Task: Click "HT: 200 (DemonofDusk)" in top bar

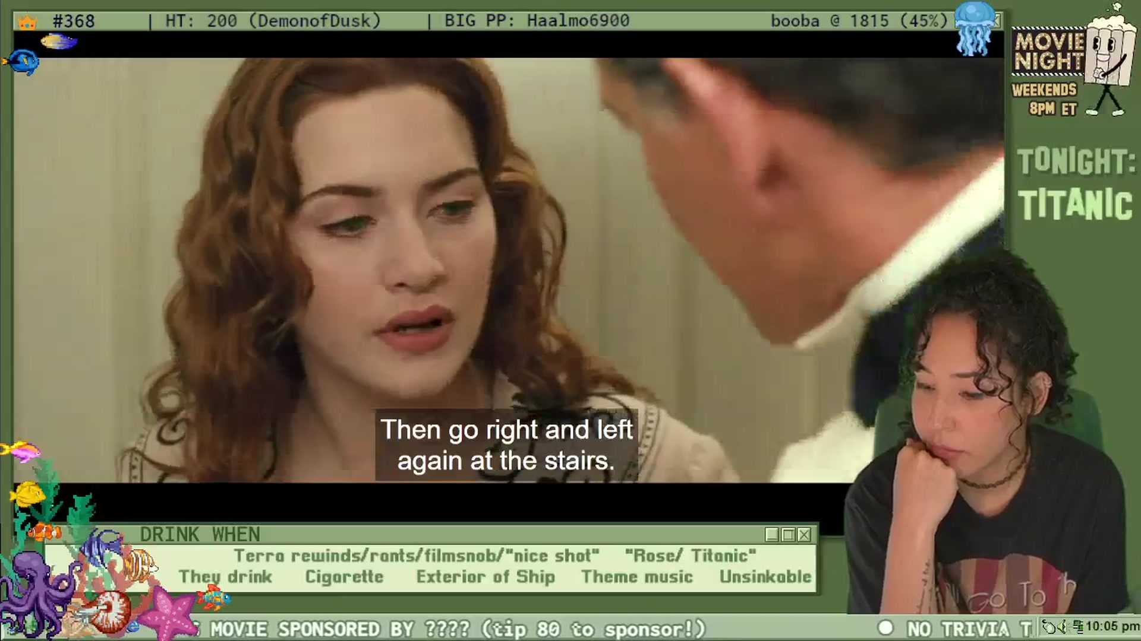Action: click(273, 21)
